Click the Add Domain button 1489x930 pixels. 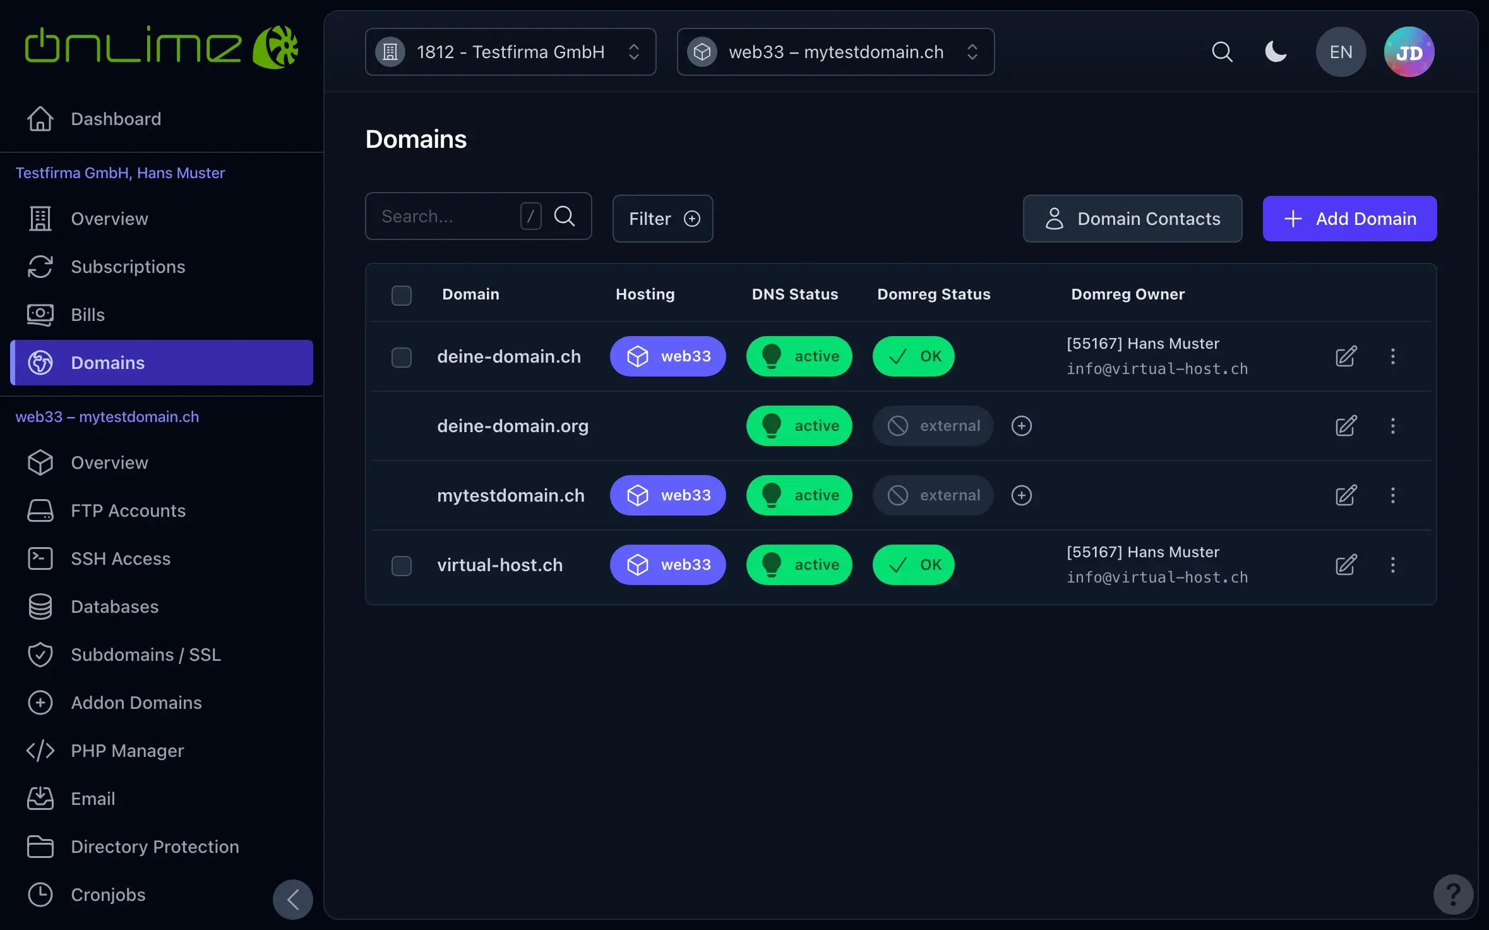point(1349,219)
